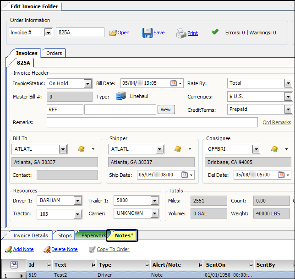The width and height of the screenshot is (295, 279).
Task: Expand the Bill To ATLATL dropdown
Action: 63,149
